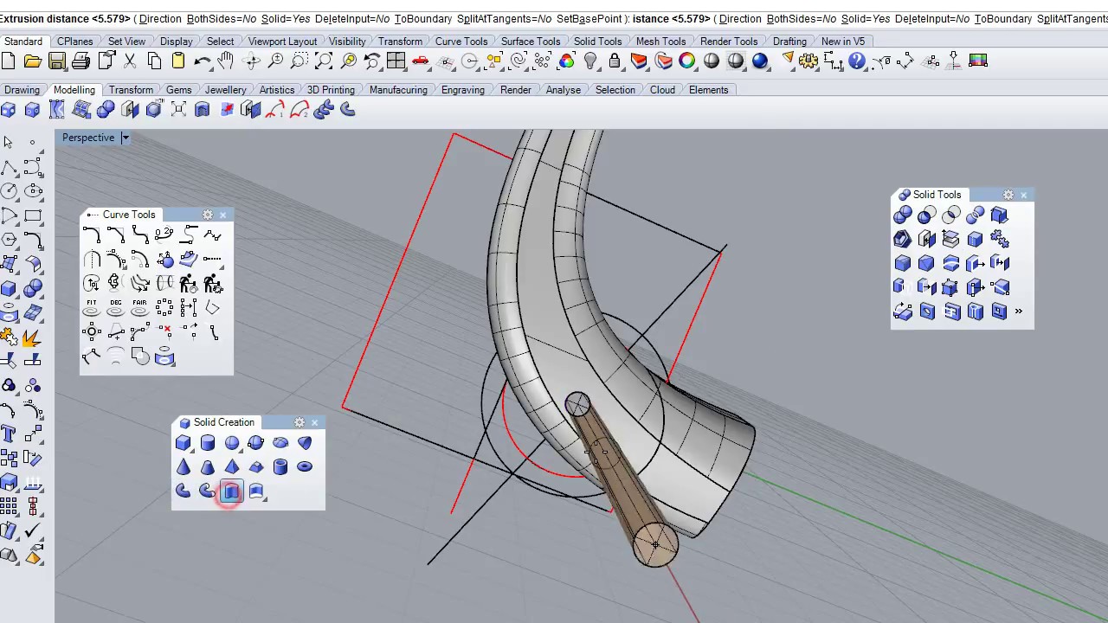
Task: Open the Gems tab
Action: 178,89
